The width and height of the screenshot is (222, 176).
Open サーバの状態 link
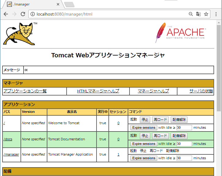(201, 91)
